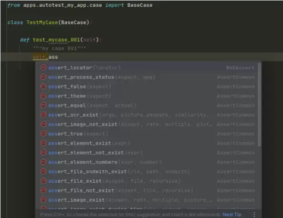
Task: Click the completion popup scrollbar thumb
Action: coord(259,104)
